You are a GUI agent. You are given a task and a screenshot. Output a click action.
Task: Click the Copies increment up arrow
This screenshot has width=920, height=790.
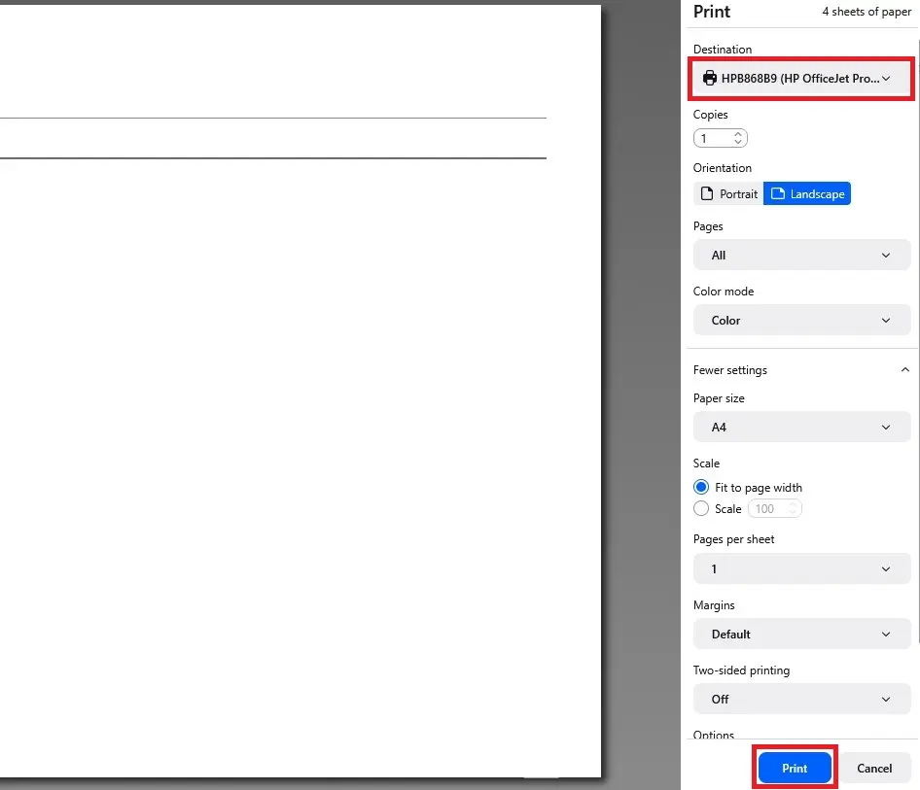point(738,133)
